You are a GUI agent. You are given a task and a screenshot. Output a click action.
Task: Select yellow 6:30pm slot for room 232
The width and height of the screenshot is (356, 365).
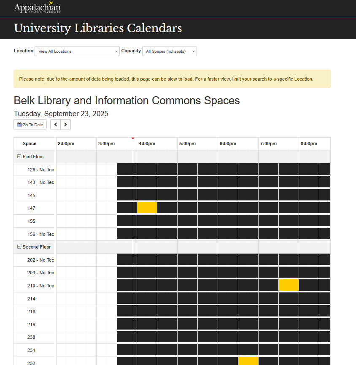248,361
